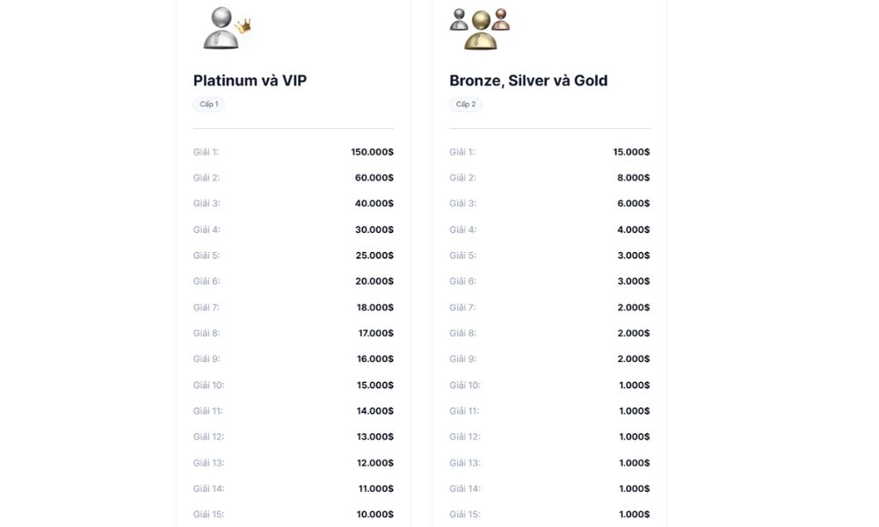The width and height of the screenshot is (879, 527).
Task: Click the Platinum VIP silver avatar icon
Action: pos(227,28)
